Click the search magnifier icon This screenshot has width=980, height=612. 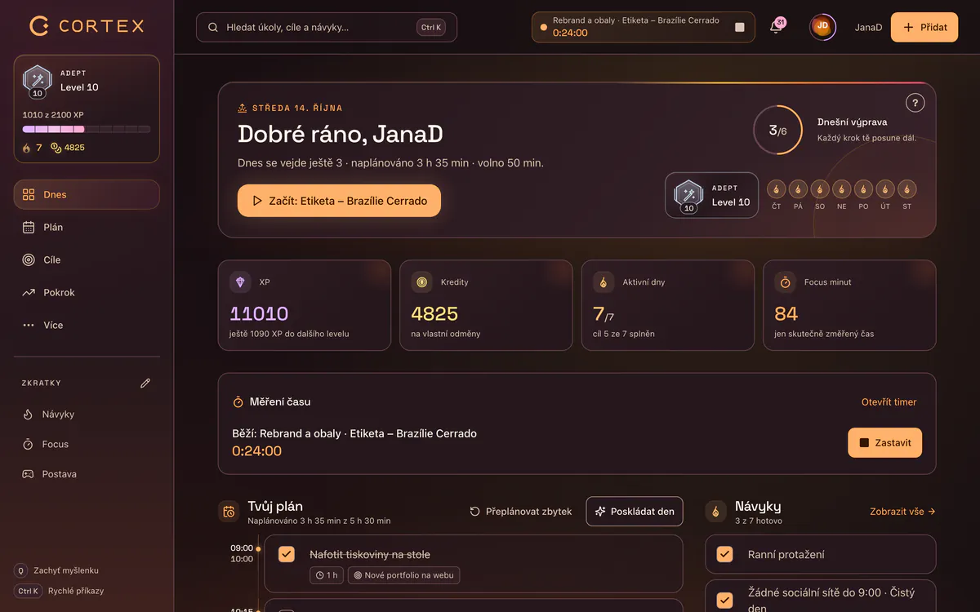(x=213, y=27)
